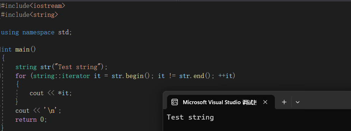Select the Microsoft Visual Studio debug console tab
This screenshot has height=131, width=351.
click(x=221, y=102)
